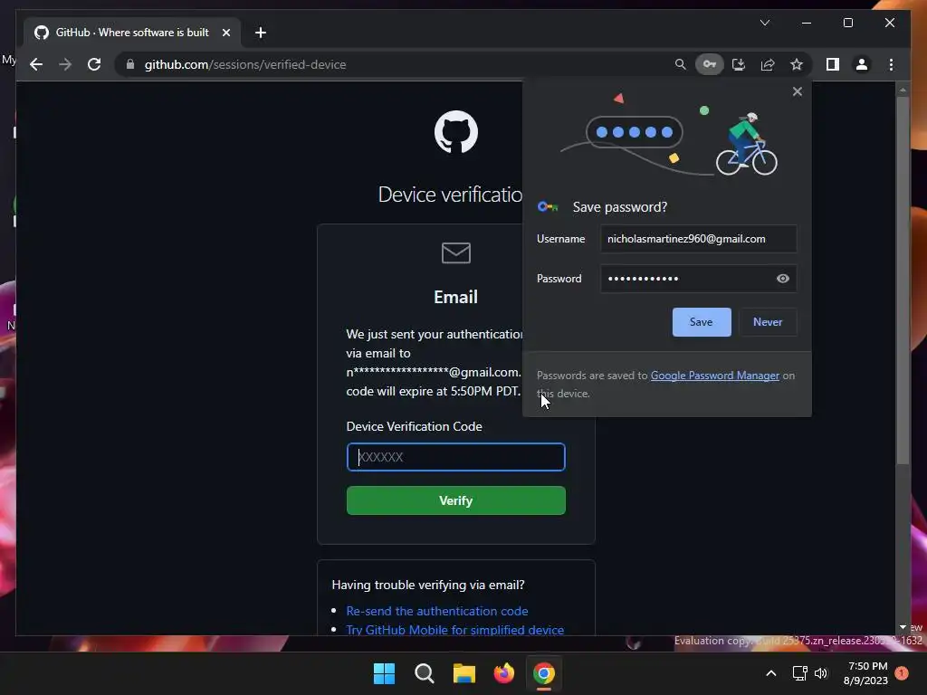Bookmark this tab with the star
Viewport: 927px width, 695px height.
point(797,64)
